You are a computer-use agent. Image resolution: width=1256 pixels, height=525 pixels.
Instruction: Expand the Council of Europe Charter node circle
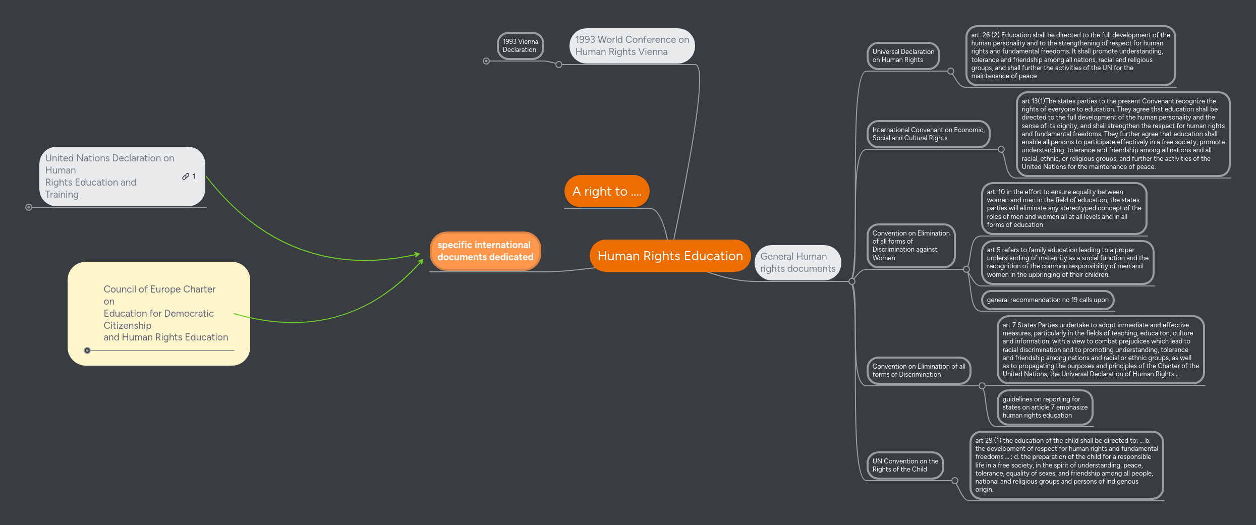87,351
